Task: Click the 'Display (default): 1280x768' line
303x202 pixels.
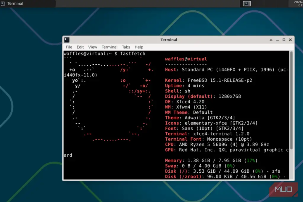Action: [203, 96]
